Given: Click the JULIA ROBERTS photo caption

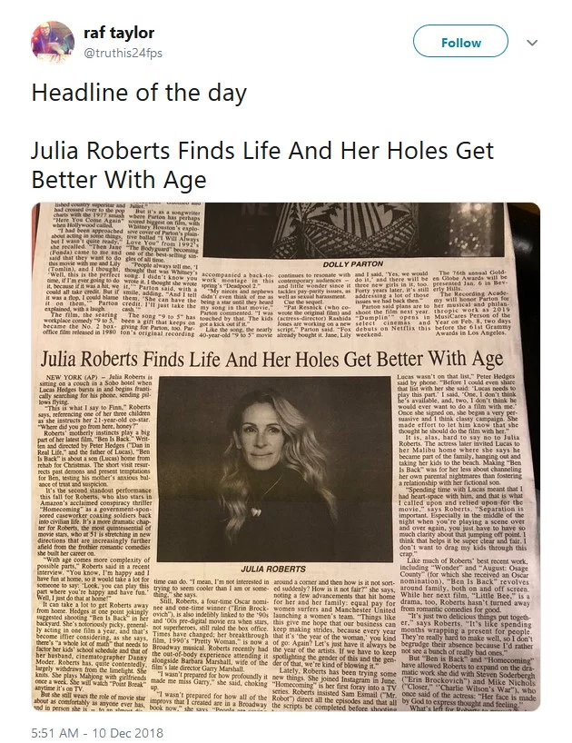Looking at the screenshot, I should (x=273, y=569).
